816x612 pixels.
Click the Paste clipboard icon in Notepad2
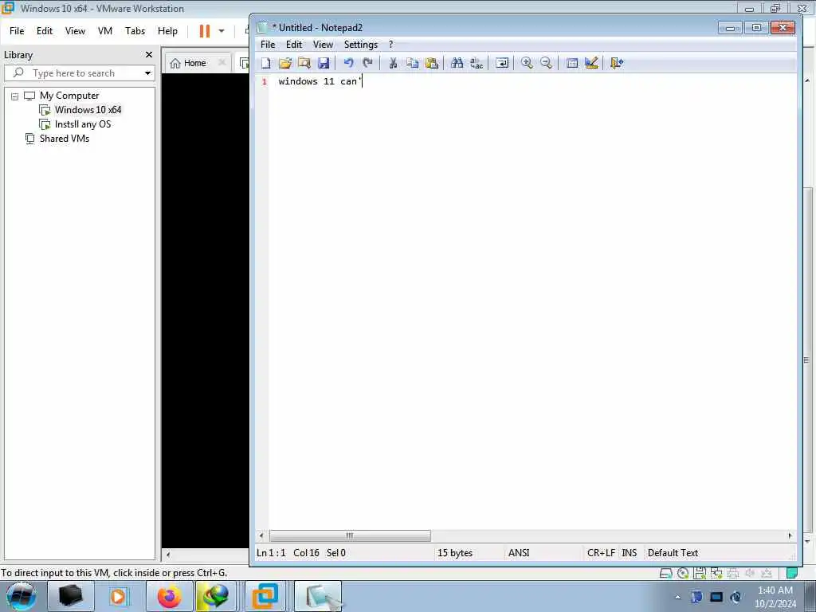[431, 63]
